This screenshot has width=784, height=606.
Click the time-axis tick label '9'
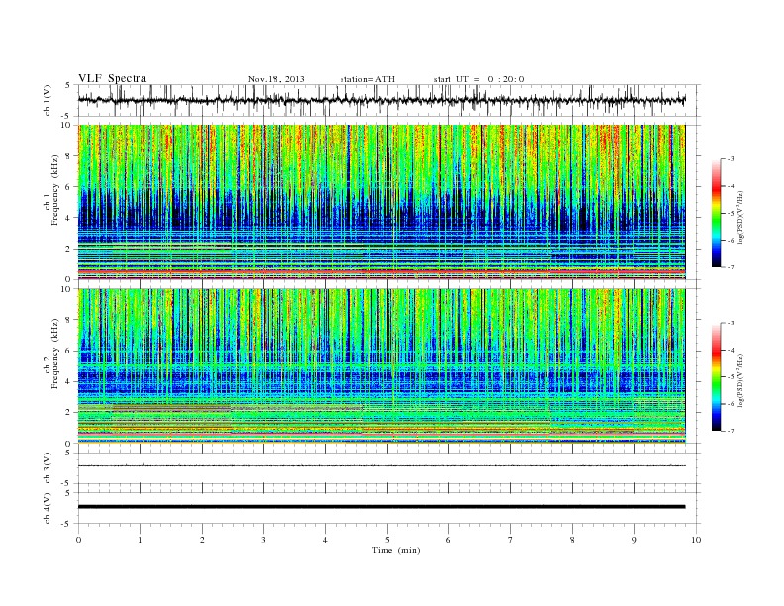634,540
